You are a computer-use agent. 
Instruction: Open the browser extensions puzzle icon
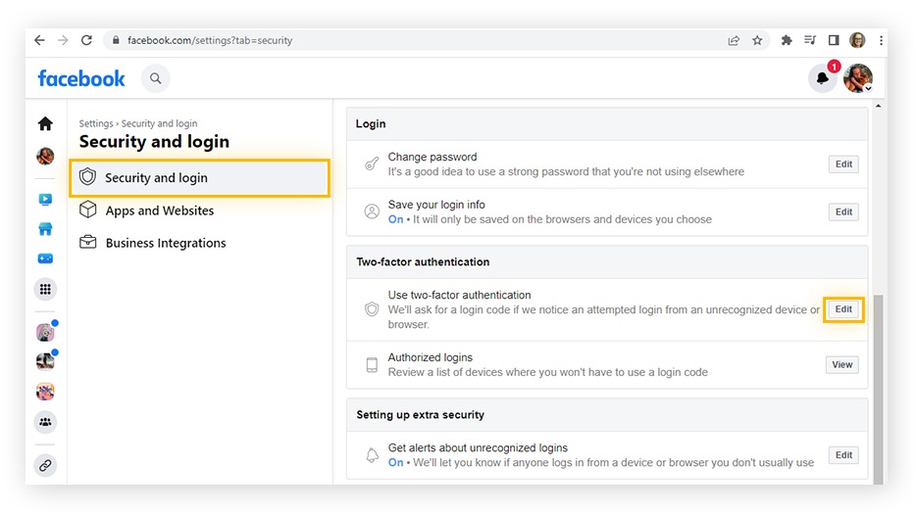click(x=787, y=40)
